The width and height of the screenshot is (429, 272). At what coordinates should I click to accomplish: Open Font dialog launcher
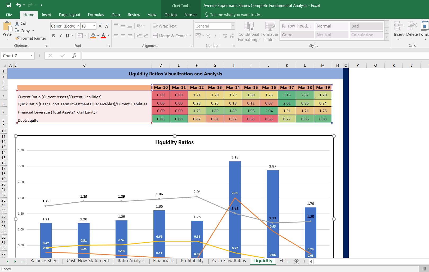click(x=109, y=46)
